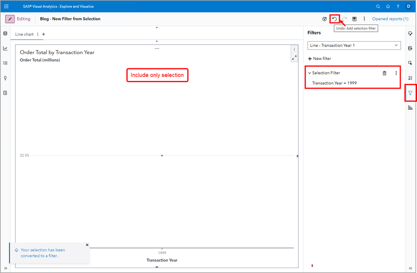Maximize the line chart object

pos(294,58)
